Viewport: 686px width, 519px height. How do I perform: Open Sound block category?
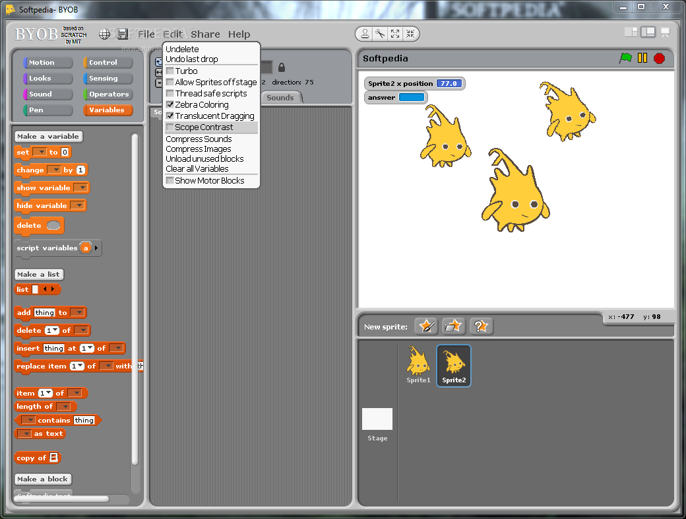(47, 94)
